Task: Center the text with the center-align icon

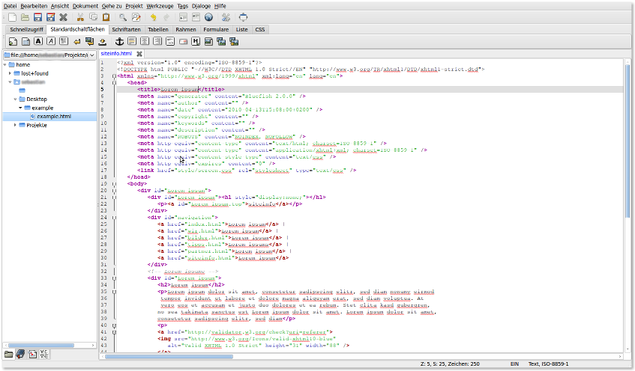Action: [145, 41]
